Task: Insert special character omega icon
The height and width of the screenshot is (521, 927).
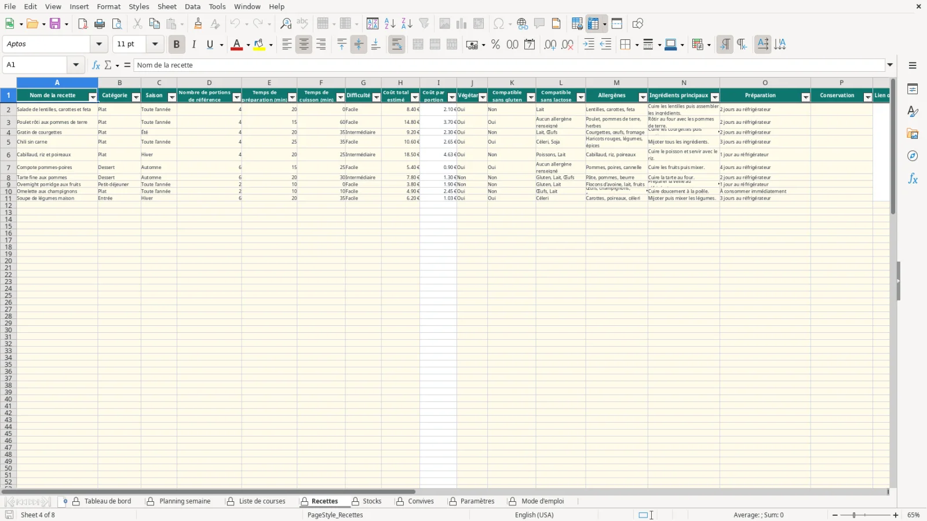Action: (498, 24)
